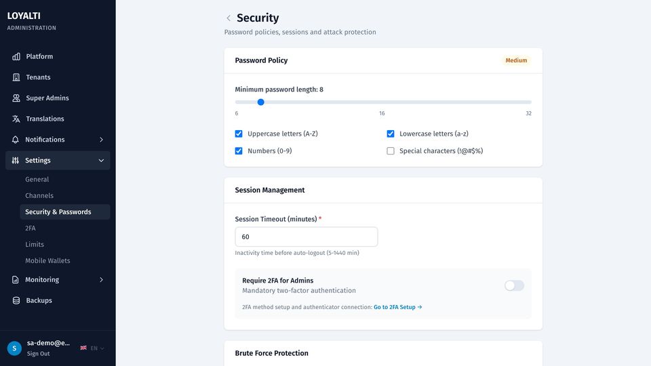This screenshot has width=651, height=366.
Task: Click the Translations language icon
Action: coord(16,119)
